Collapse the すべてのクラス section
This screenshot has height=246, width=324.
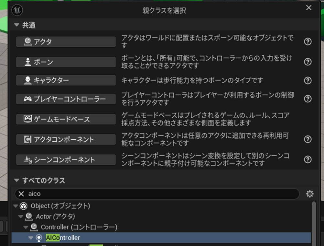[16, 181]
